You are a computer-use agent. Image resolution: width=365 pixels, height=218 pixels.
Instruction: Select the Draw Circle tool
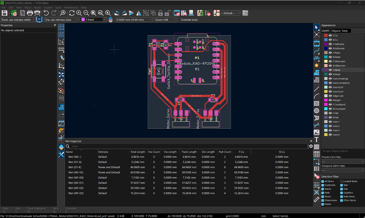[317, 111]
